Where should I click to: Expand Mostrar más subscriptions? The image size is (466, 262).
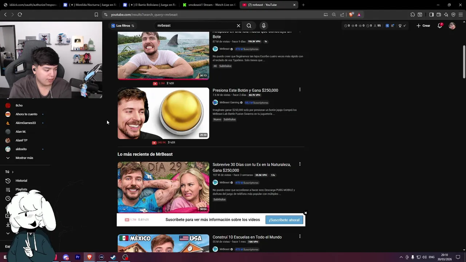(24, 158)
